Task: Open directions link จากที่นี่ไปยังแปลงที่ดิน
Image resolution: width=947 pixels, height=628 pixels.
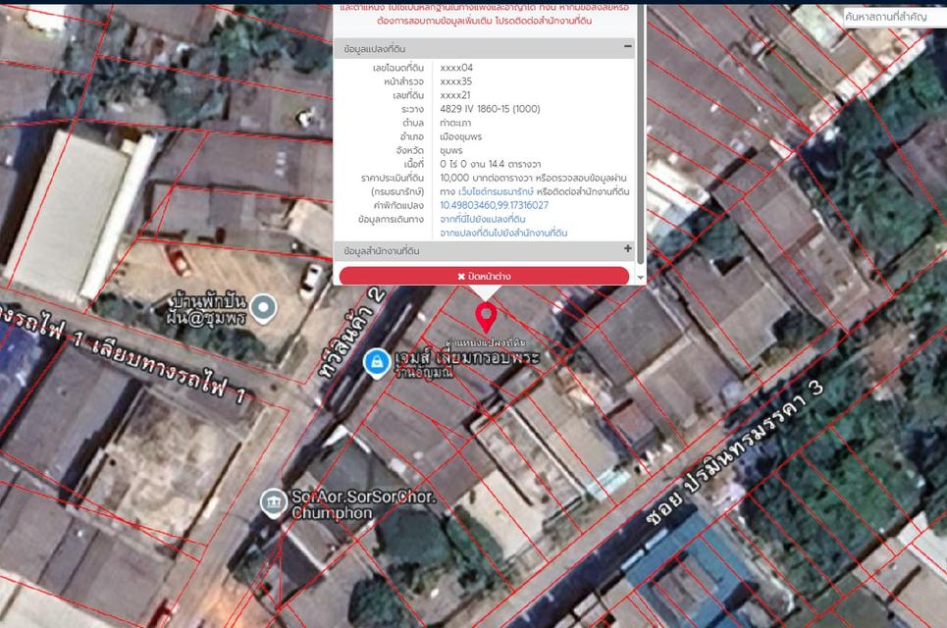Action: [x=483, y=219]
